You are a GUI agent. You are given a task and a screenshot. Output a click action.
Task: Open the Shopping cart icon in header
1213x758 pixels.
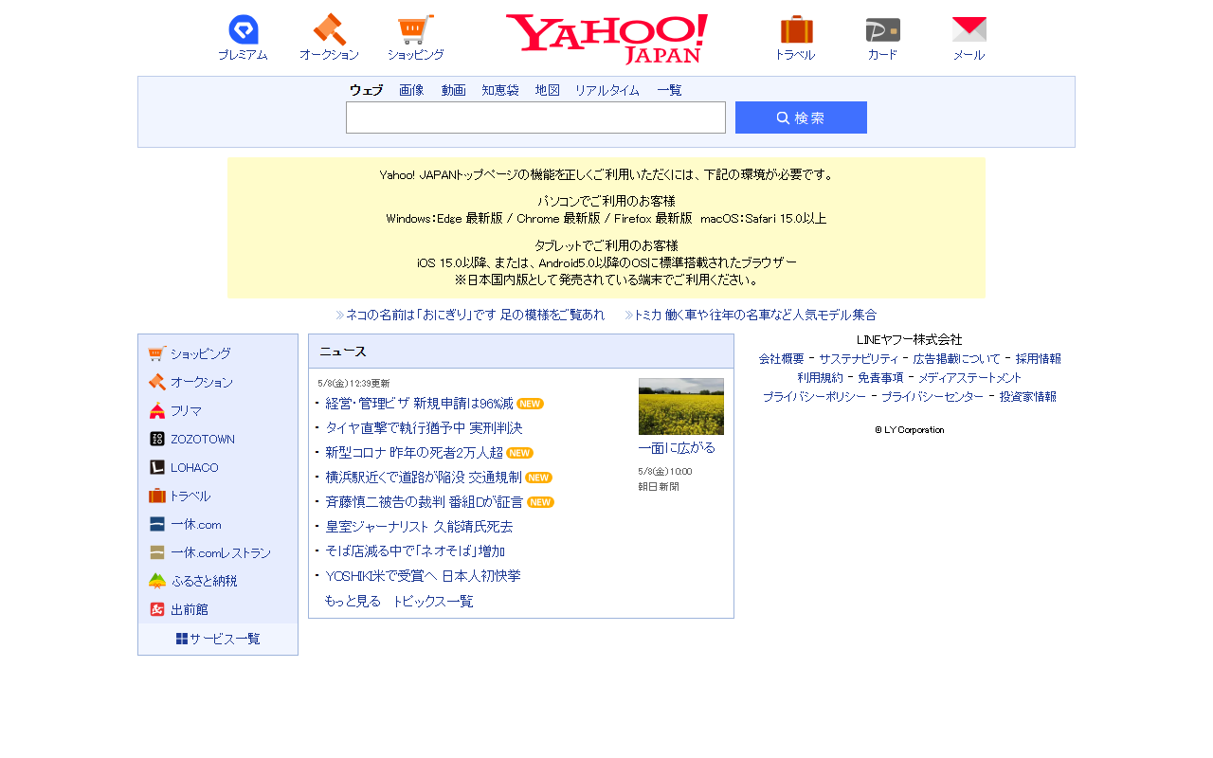coord(415,29)
